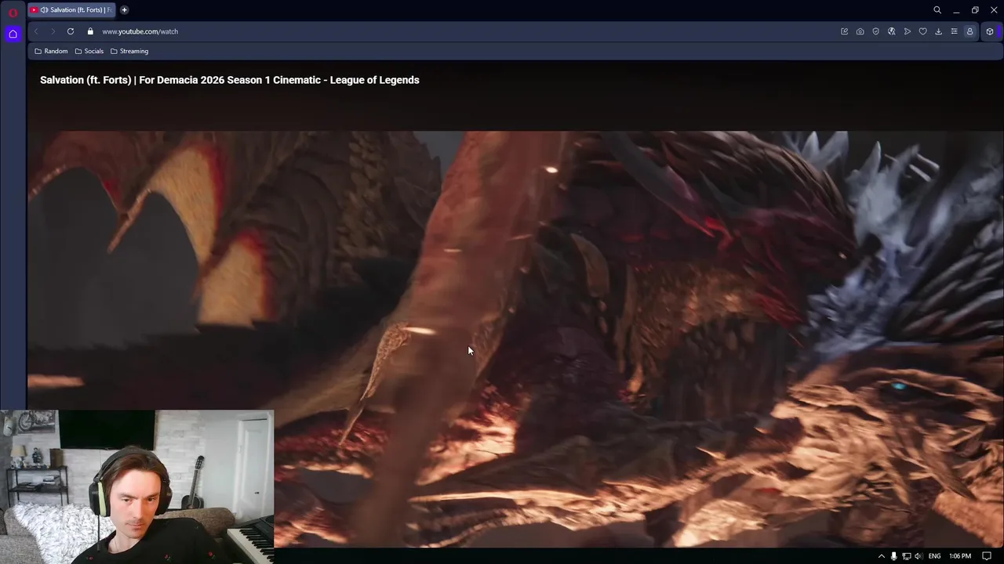Open the Opera start page home icon

(x=13, y=34)
